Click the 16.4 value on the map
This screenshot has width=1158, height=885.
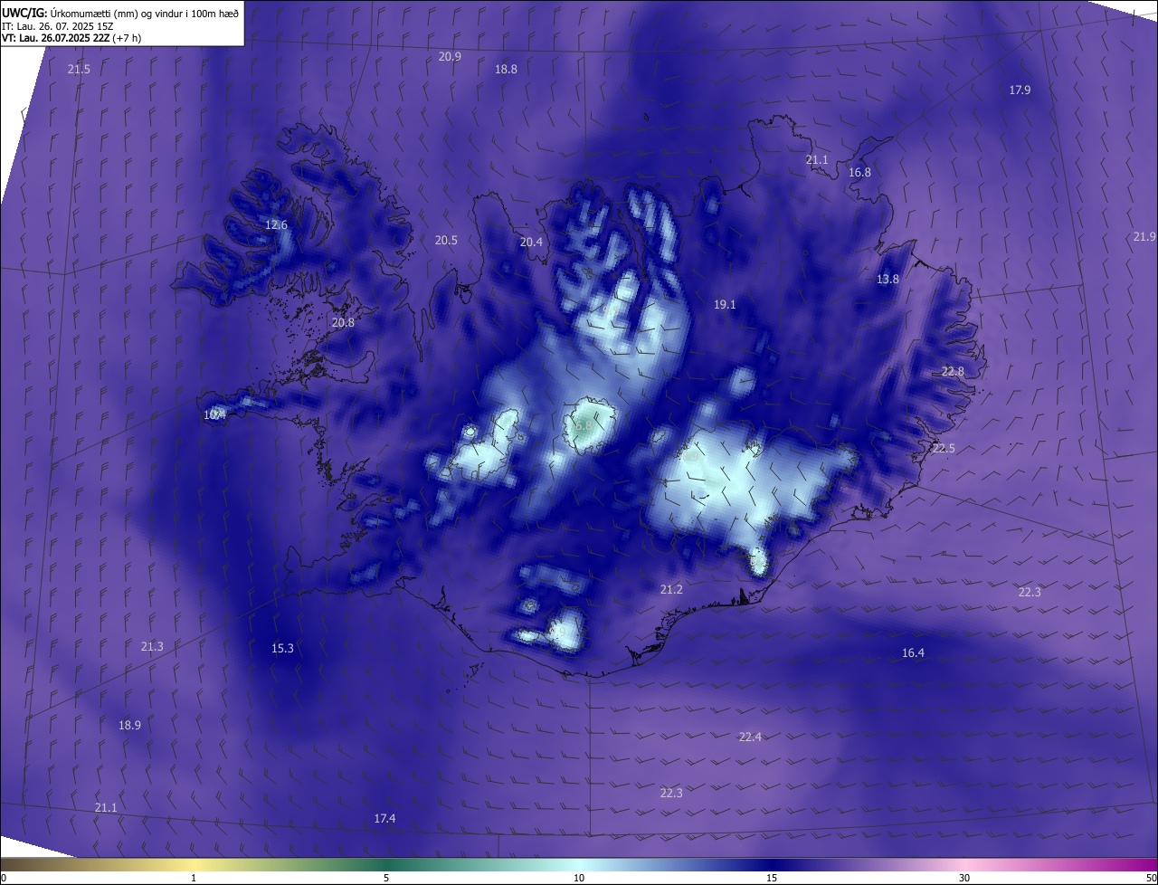913,653
